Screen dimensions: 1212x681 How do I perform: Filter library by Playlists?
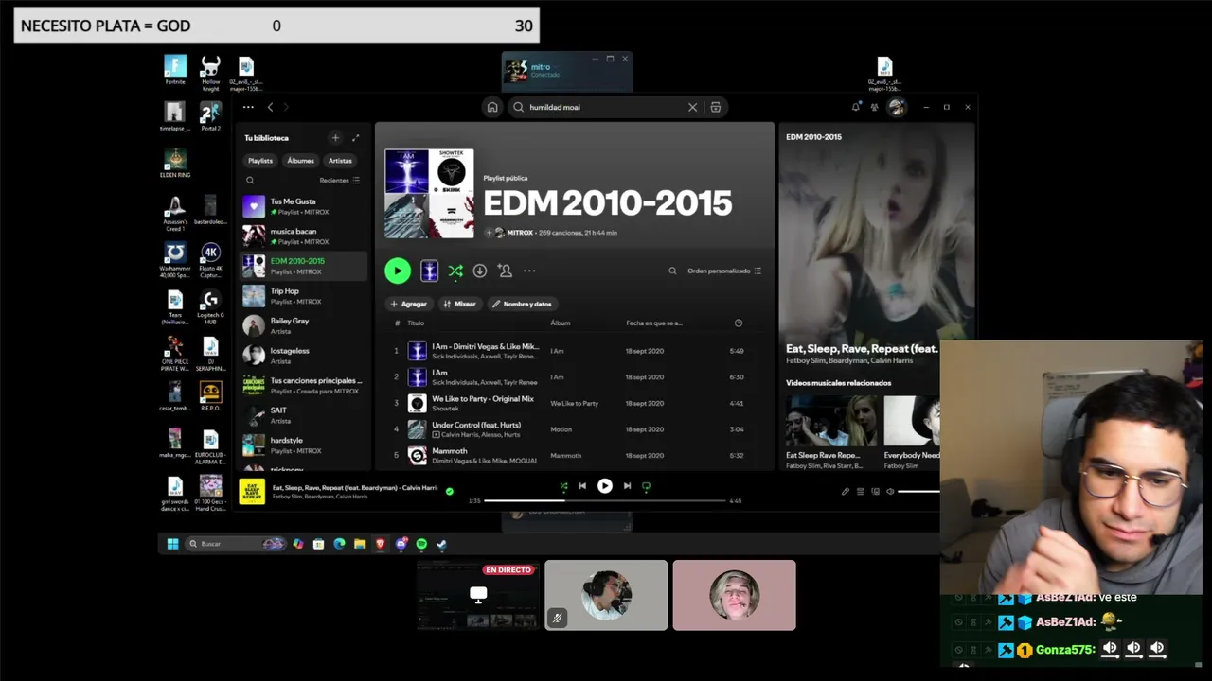(260, 161)
